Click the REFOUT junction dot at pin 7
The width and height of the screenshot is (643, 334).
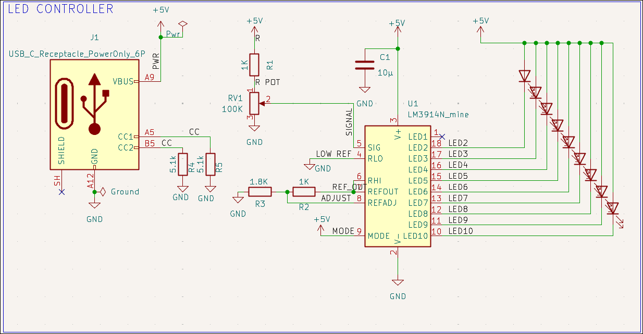coord(354,192)
